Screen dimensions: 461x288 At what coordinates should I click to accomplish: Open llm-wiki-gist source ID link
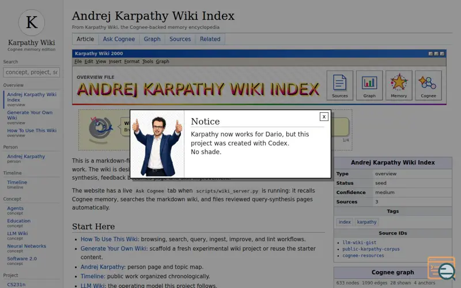tap(359, 242)
